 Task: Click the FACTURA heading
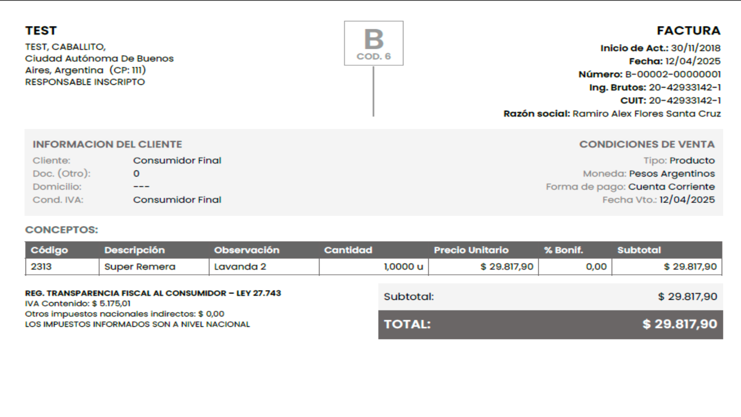688,31
